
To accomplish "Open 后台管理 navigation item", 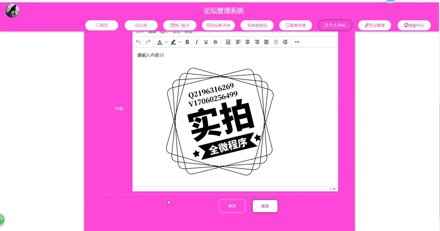I will click(375, 25).
